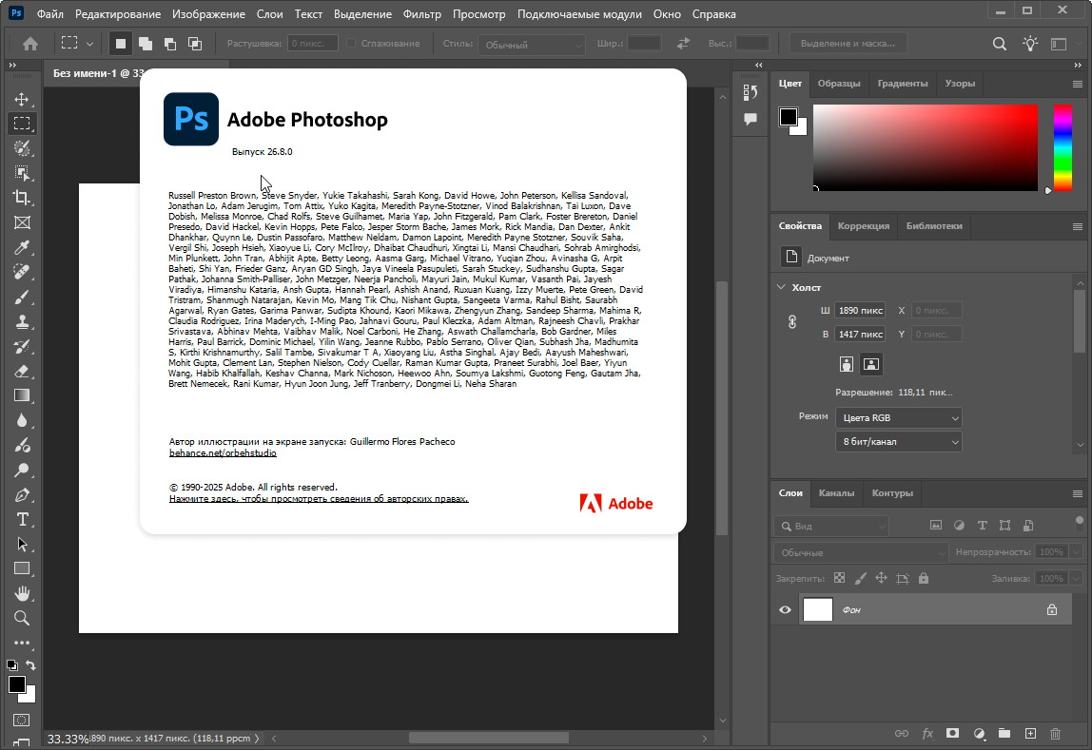Click the copyright details link
The image size is (1092, 750).
click(319, 499)
